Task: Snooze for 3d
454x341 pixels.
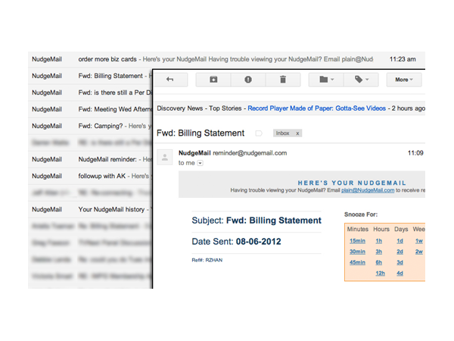Action: [400, 262]
